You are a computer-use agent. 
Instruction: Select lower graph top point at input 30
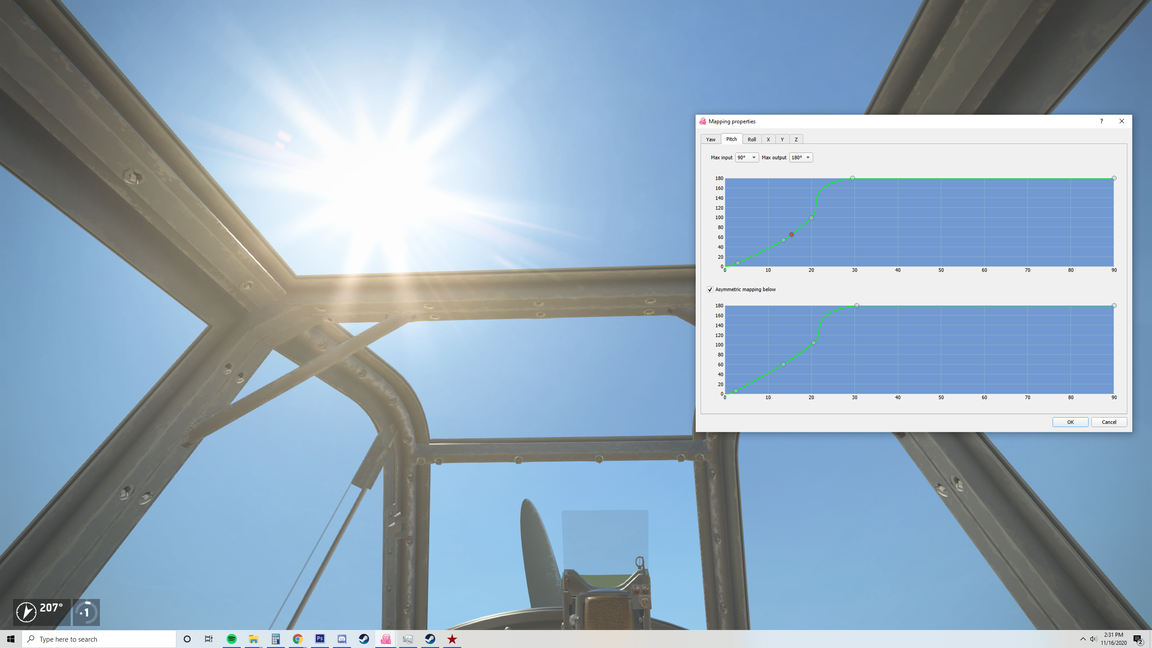tap(857, 306)
